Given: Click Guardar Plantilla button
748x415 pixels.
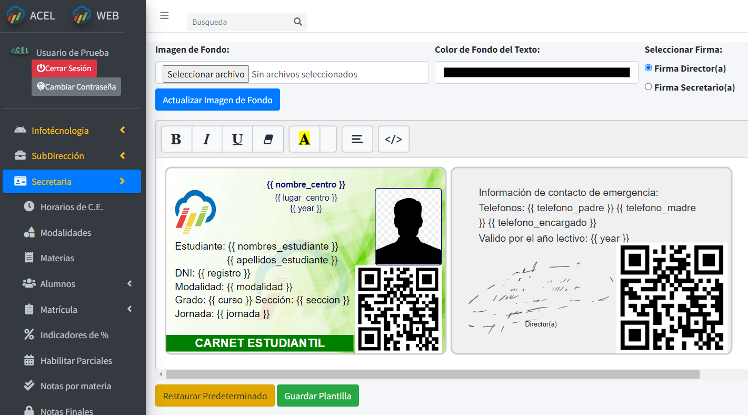Looking at the screenshot, I should point(318,396).
